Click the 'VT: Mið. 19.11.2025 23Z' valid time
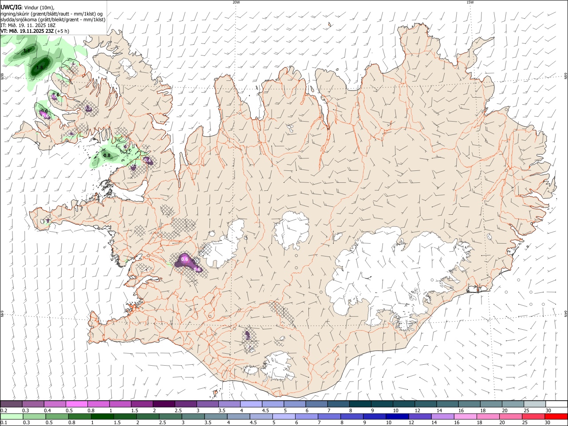Image resolution: width=568 pixels, height=426 pixels. coord(27,31)
